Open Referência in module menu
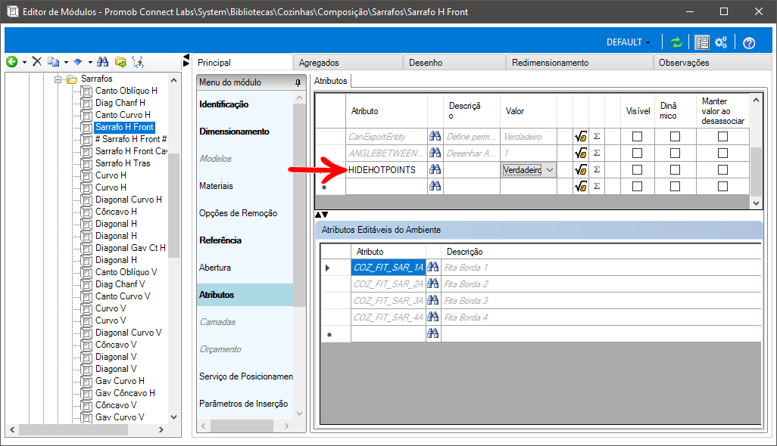The width and height of the screenshot is (777, 446). [x=220, y=240]
